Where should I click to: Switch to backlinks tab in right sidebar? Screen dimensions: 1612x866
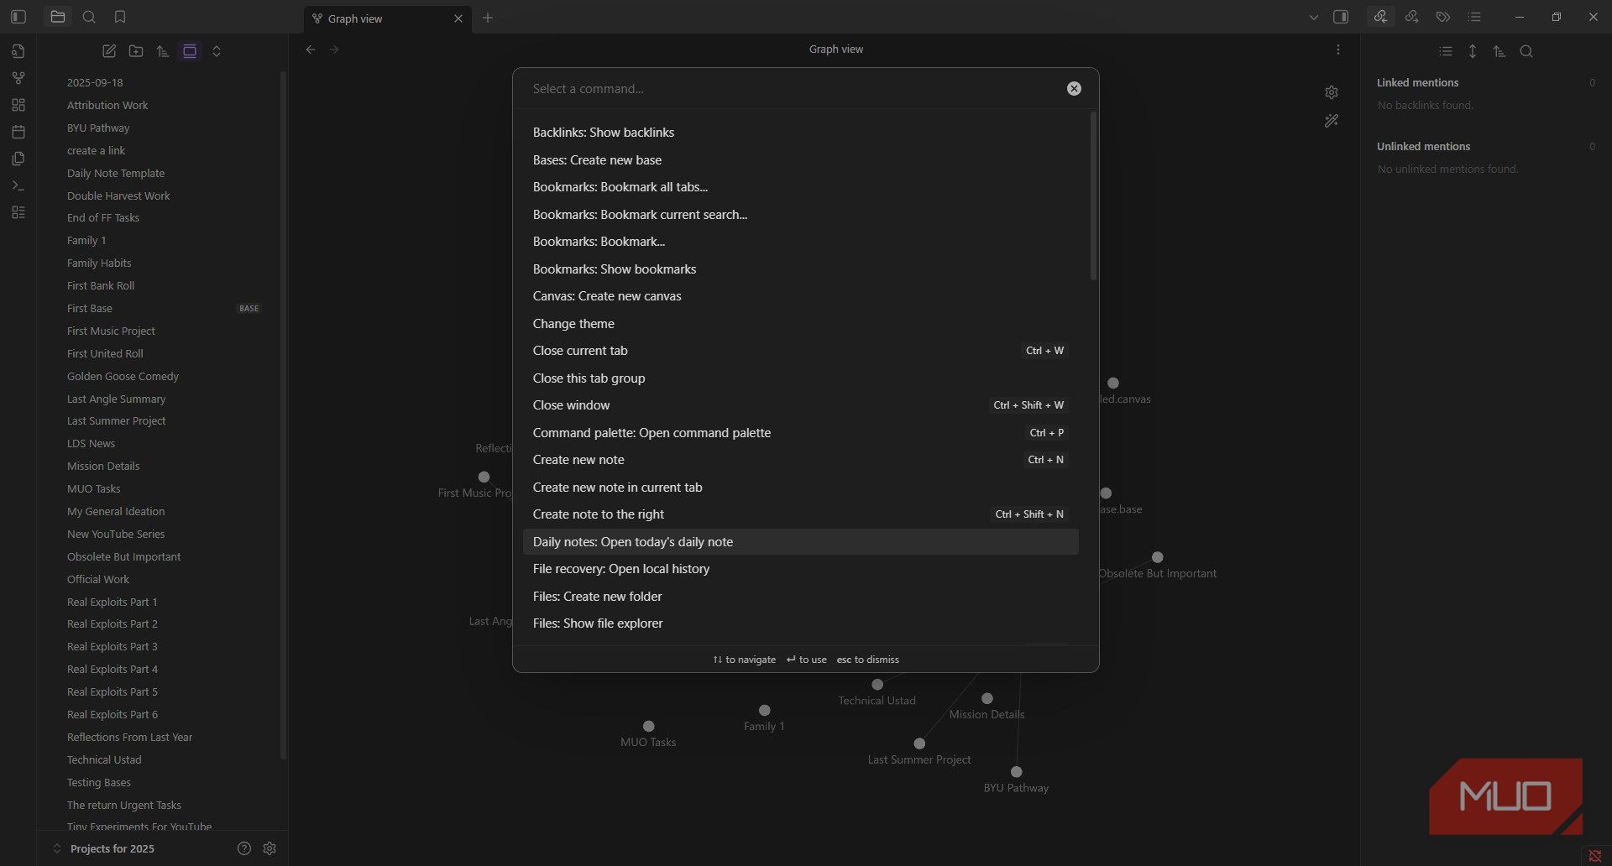[x=1380, y=17]
